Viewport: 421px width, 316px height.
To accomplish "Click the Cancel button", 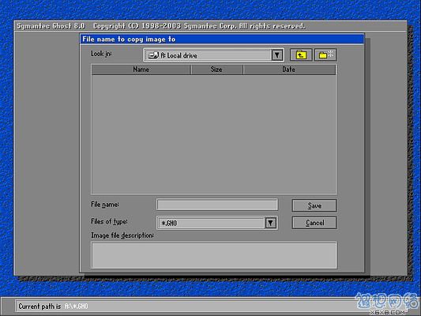I will pos(314,223).
